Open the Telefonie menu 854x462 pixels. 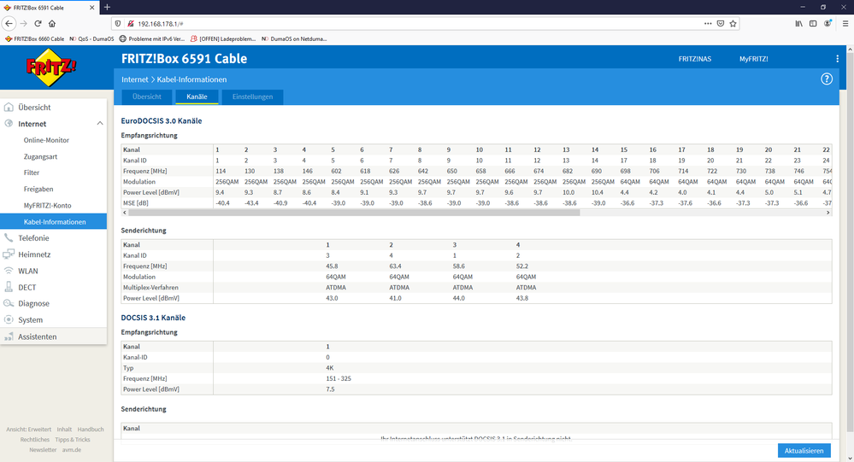33,237
